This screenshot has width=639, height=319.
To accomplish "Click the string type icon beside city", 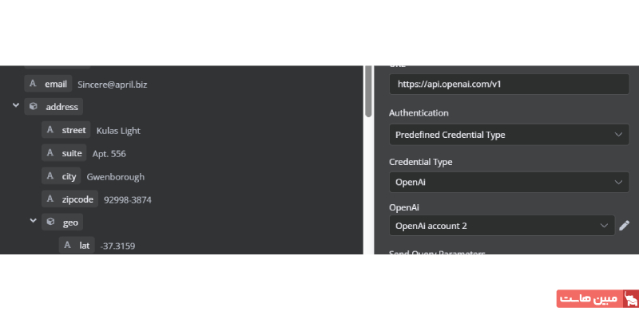I will [50, 176].
